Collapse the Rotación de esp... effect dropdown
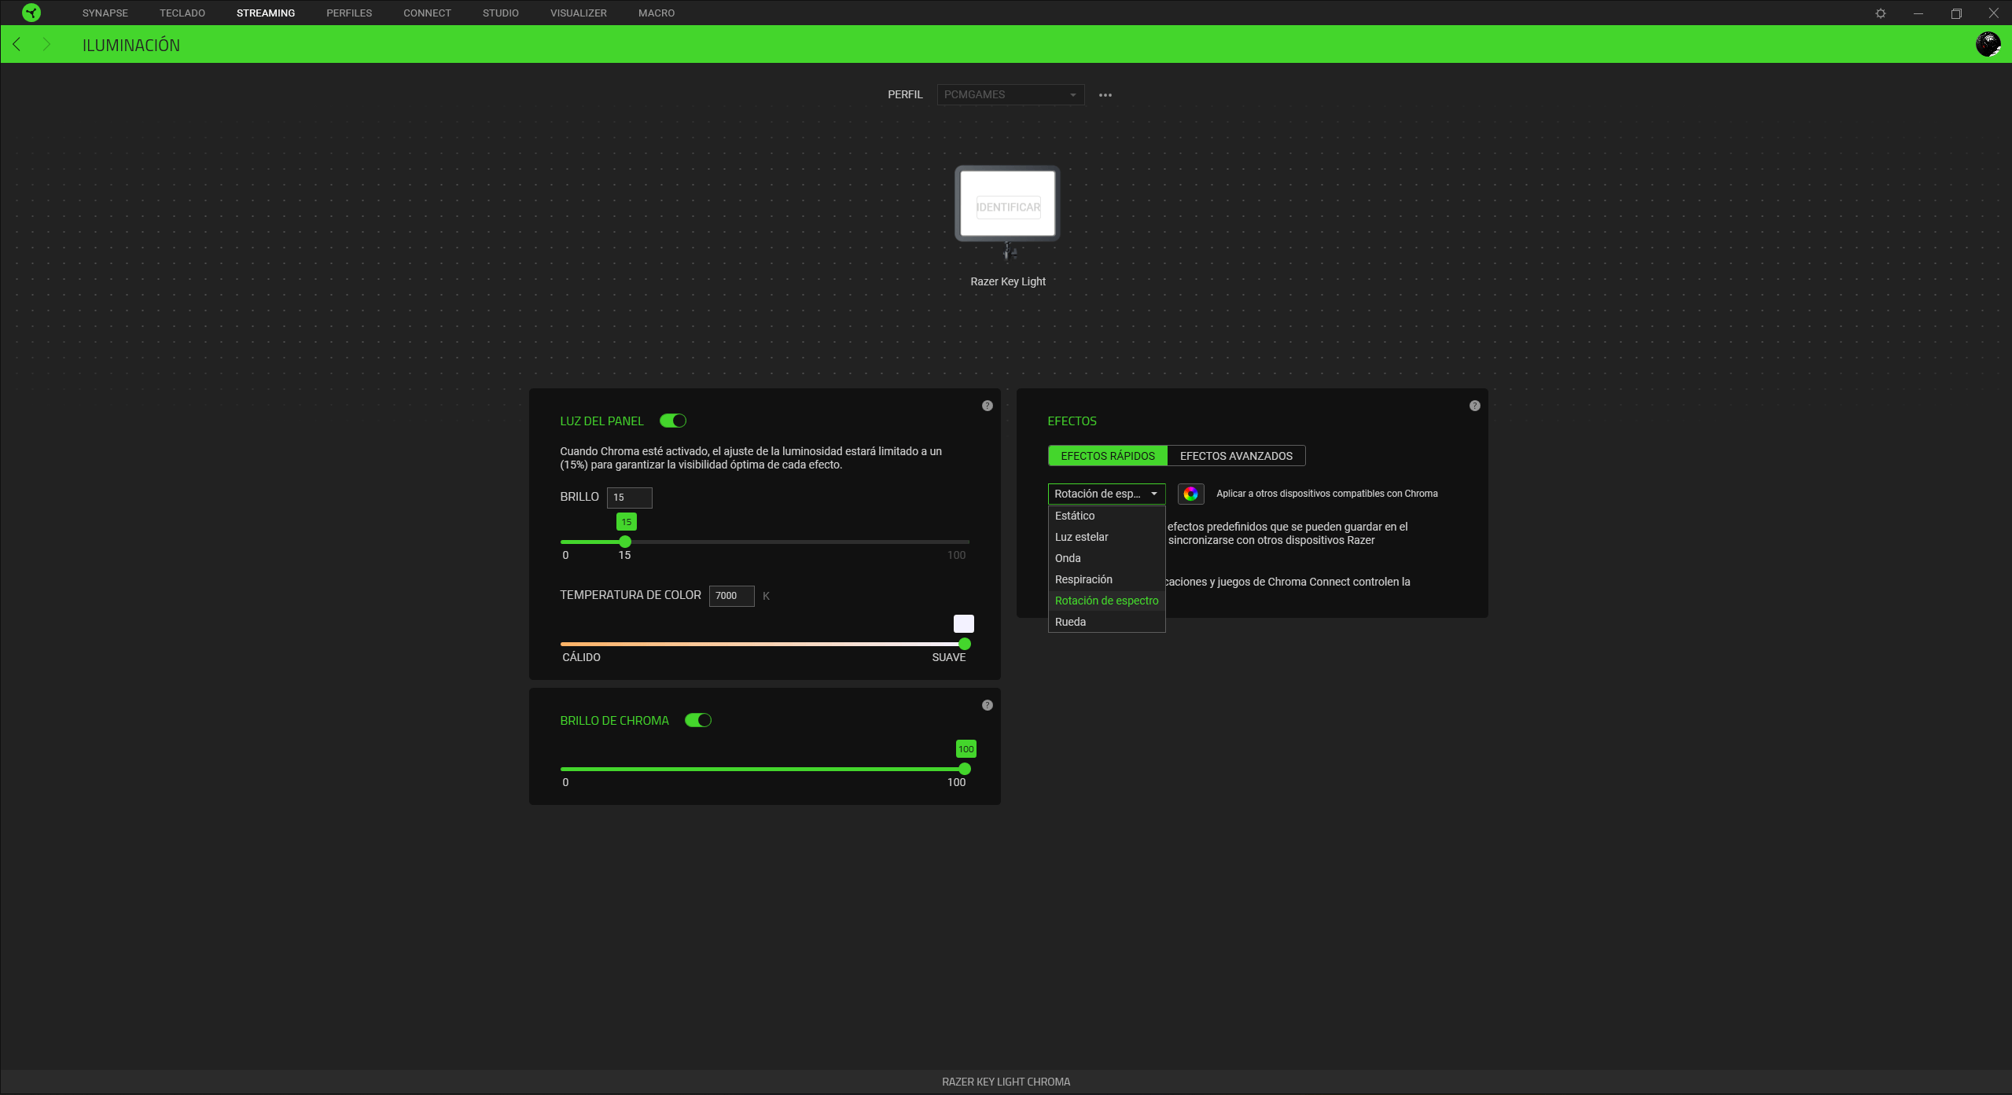Screen dimensions: 2012x1095 click(x=1106, y=494)
